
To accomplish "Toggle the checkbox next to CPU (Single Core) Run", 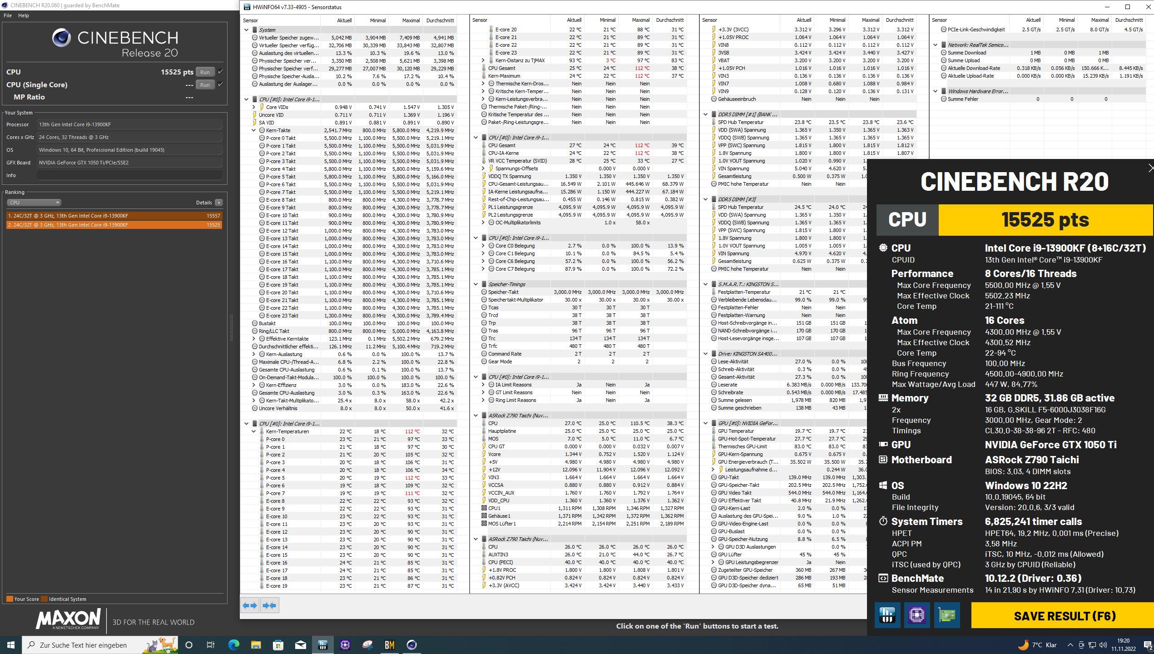I will click(x=220, y=84).
